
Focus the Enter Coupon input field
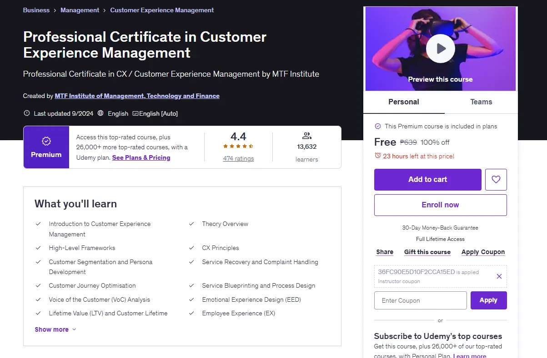[421, 300]
